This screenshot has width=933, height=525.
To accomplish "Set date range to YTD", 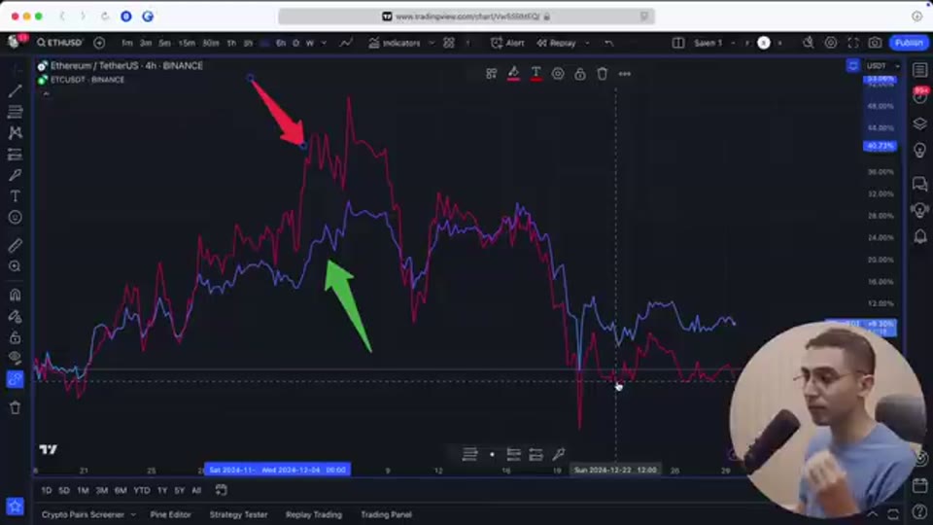I will pos(142,490).
